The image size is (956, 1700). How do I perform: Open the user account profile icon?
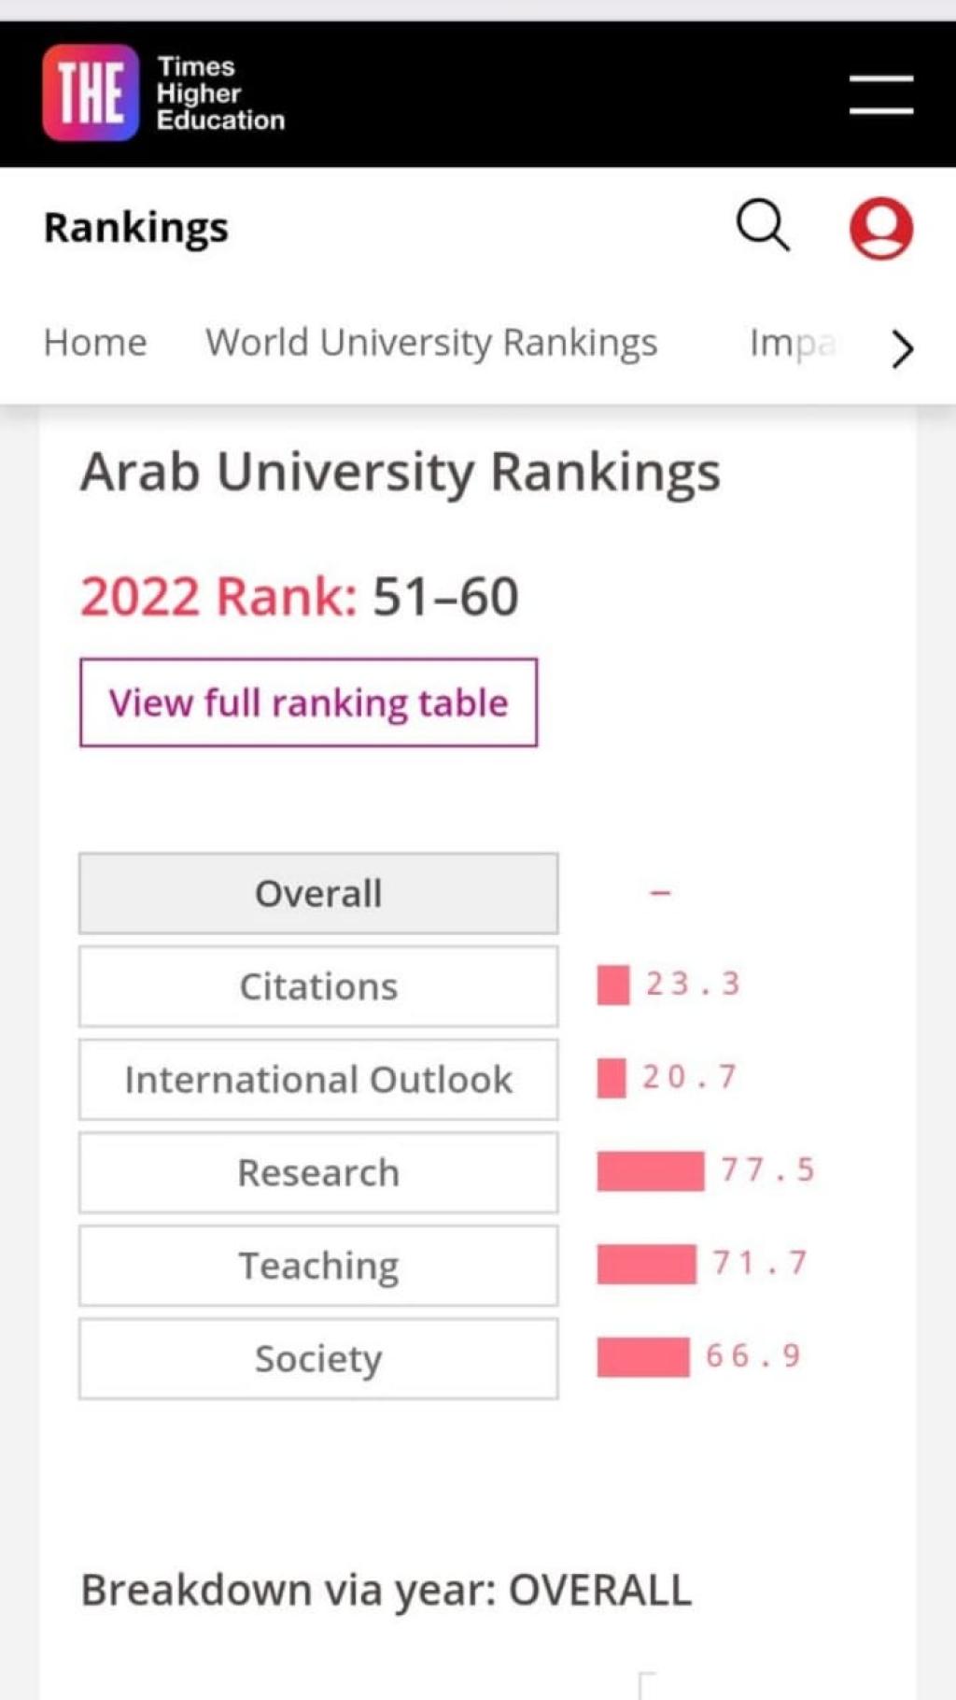[880, 228]
